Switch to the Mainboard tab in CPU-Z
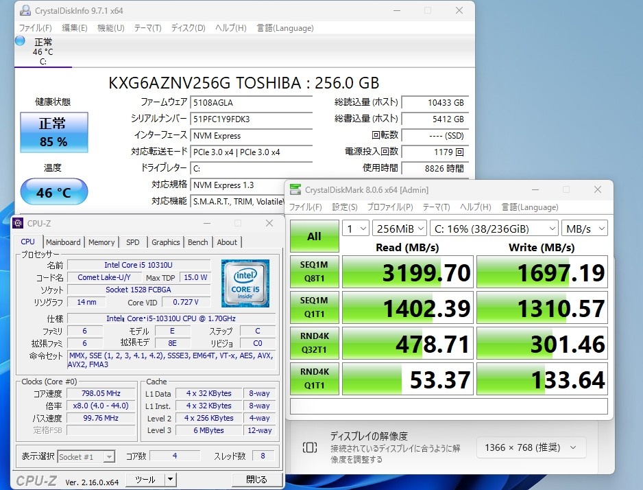This screenshot has height=490, width=643. tap(63, 242)
